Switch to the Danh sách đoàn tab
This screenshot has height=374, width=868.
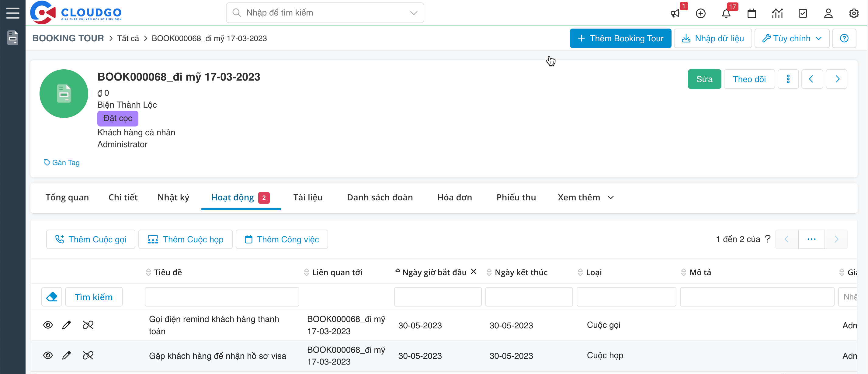click(380, 197)
